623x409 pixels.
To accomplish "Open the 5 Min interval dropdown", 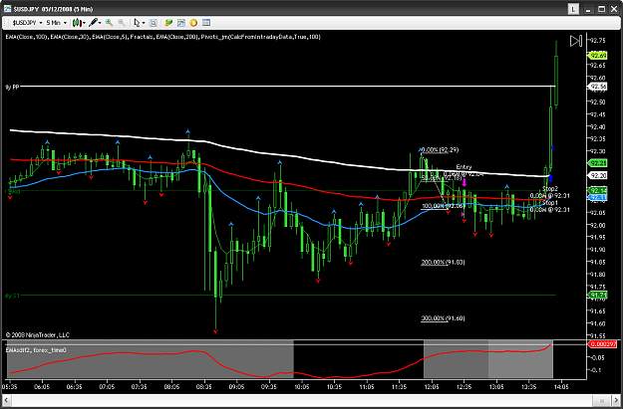I will click(56, 23).
